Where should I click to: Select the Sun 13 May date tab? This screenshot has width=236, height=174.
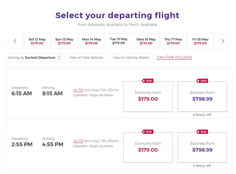tap(64, 41)
